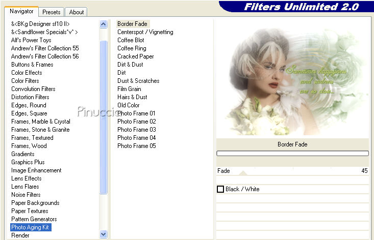This screenshot has height=240, width=374.
Task: Choose Centerspot / Vignetting filter
Action: point(145,32)
